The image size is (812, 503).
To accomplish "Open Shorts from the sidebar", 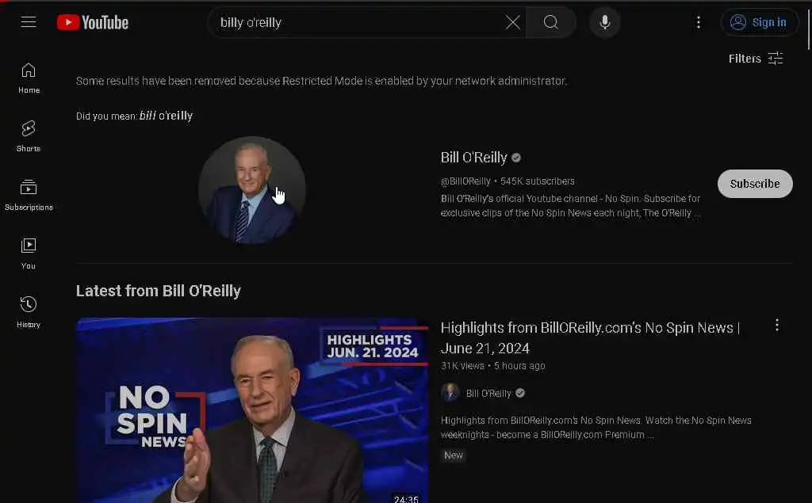I will pyautogui.click(x=29, y=136).
